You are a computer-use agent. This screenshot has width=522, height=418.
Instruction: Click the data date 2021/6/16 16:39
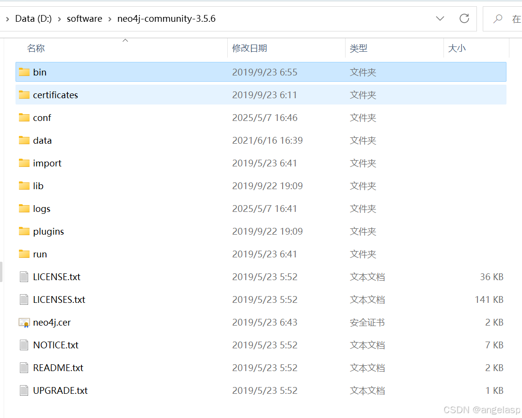tap(268, 141)
